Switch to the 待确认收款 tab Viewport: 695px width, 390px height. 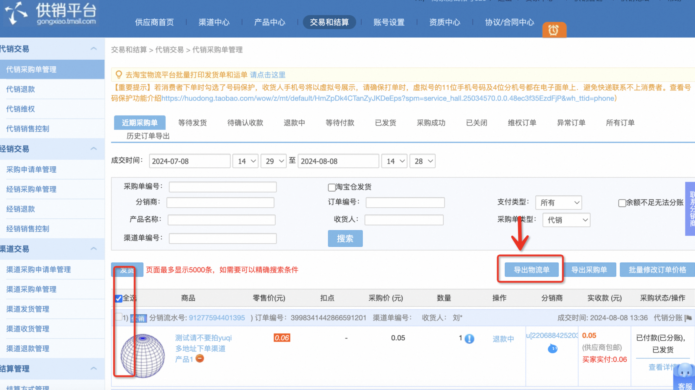[x=245, y=123]
